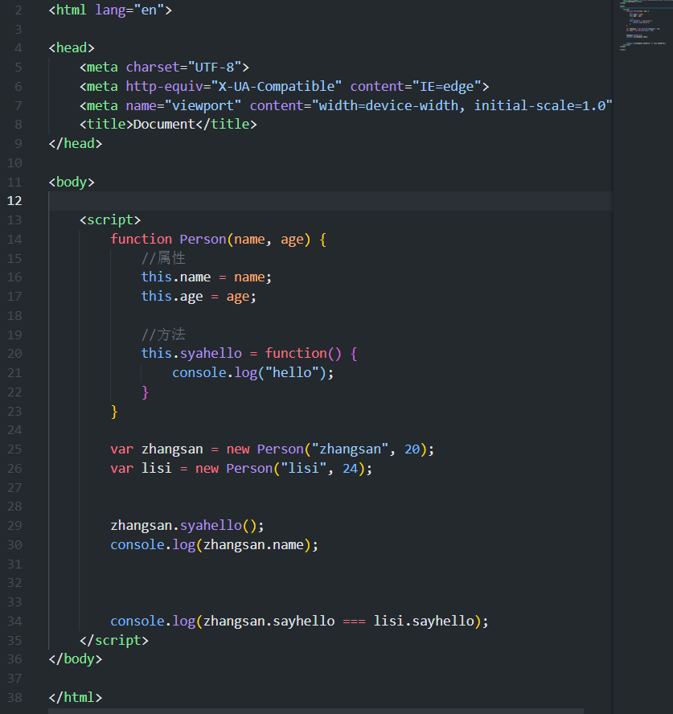Screen dimensions: 673x714
Task: Click the number 24 on line 26
Action: [350, 469]
